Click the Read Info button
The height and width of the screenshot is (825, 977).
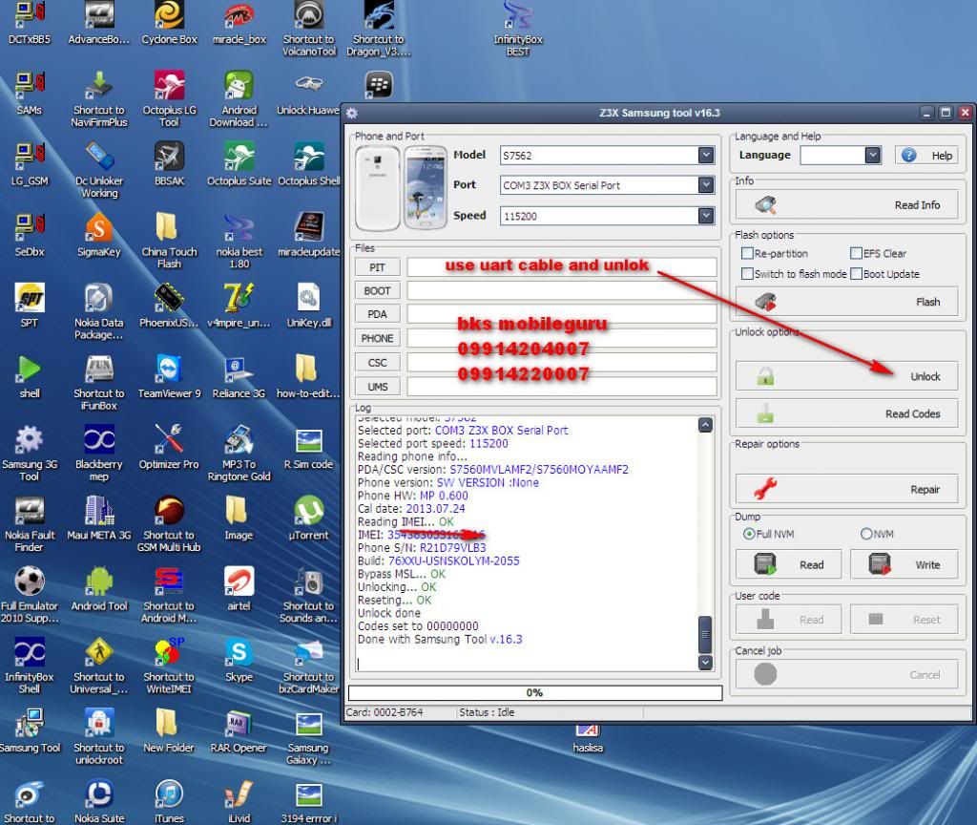[846, 204]
